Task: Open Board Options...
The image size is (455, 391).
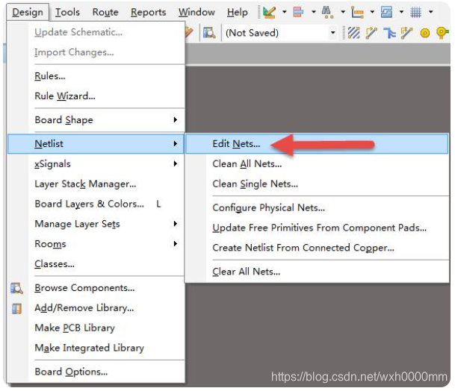Action: point(96,372)
